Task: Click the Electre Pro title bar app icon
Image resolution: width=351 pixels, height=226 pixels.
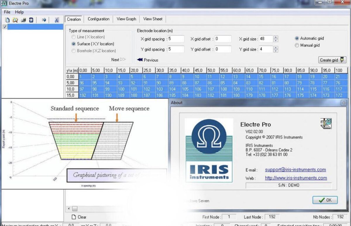Action: [x=4, y=3]
